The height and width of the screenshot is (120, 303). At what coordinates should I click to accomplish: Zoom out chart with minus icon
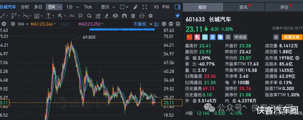(x=171, y=24)
